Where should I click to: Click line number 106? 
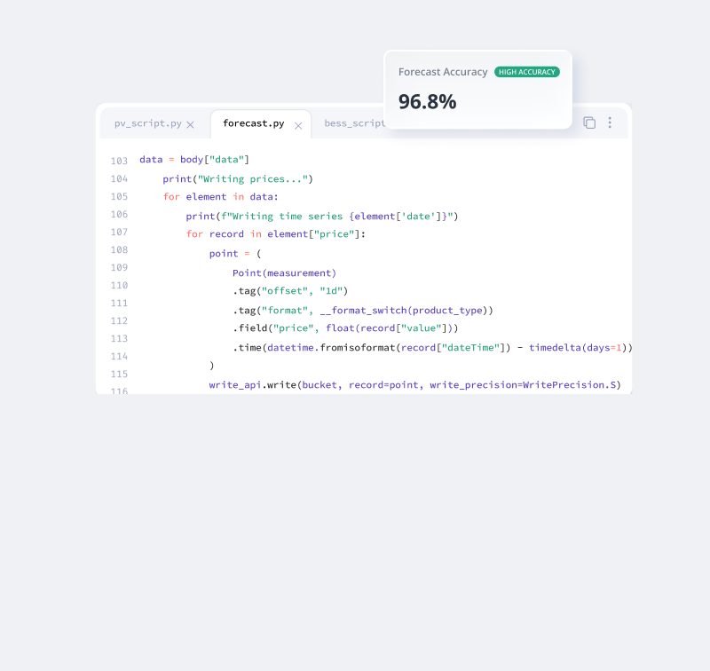[119, 214]
